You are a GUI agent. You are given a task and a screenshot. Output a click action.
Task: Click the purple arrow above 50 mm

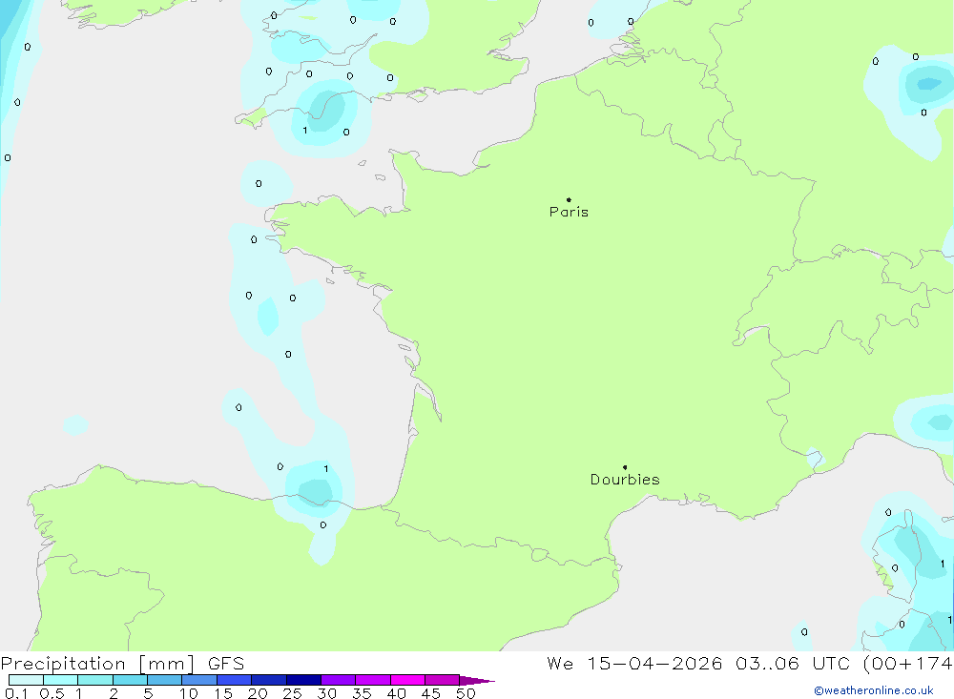point(477,680)
